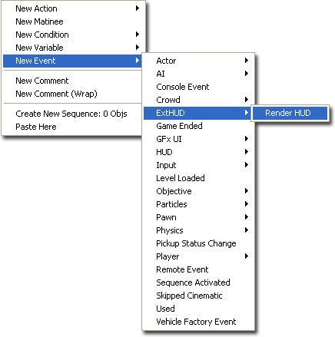Expand the Actor event category

pos(198,61)
